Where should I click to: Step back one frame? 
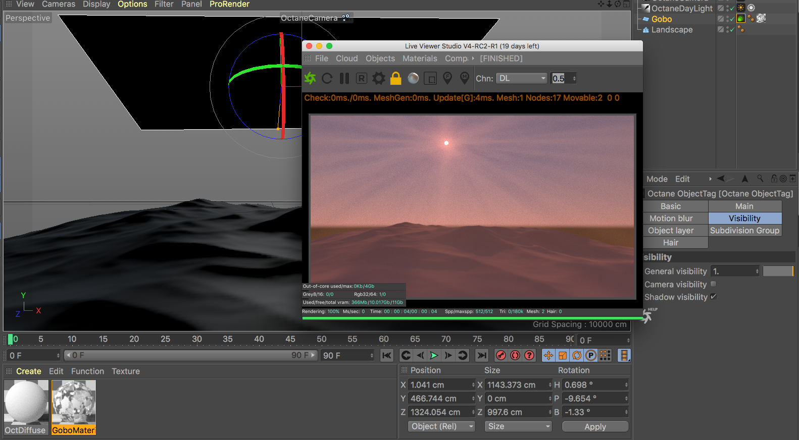[x=420, y=355]
